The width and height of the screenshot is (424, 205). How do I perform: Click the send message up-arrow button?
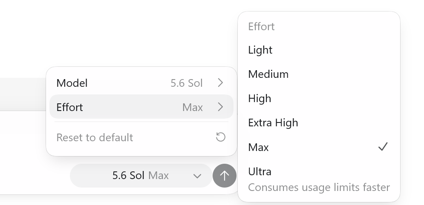pyautogui.click(x=225, y=176)
